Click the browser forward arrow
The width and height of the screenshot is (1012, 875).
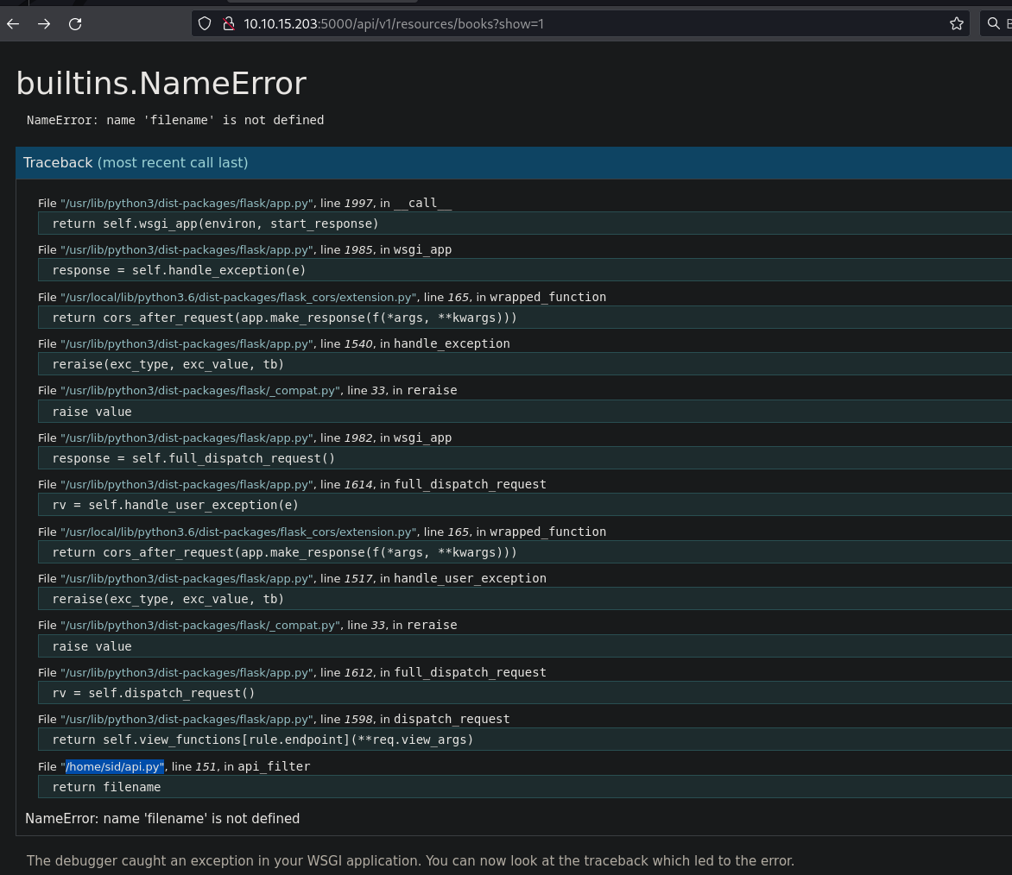click(x=44, y=24)
